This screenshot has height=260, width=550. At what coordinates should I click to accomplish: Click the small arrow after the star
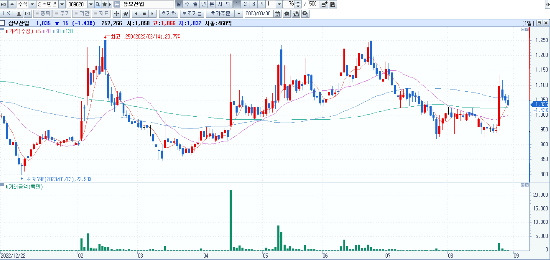(x=110, y=4)
